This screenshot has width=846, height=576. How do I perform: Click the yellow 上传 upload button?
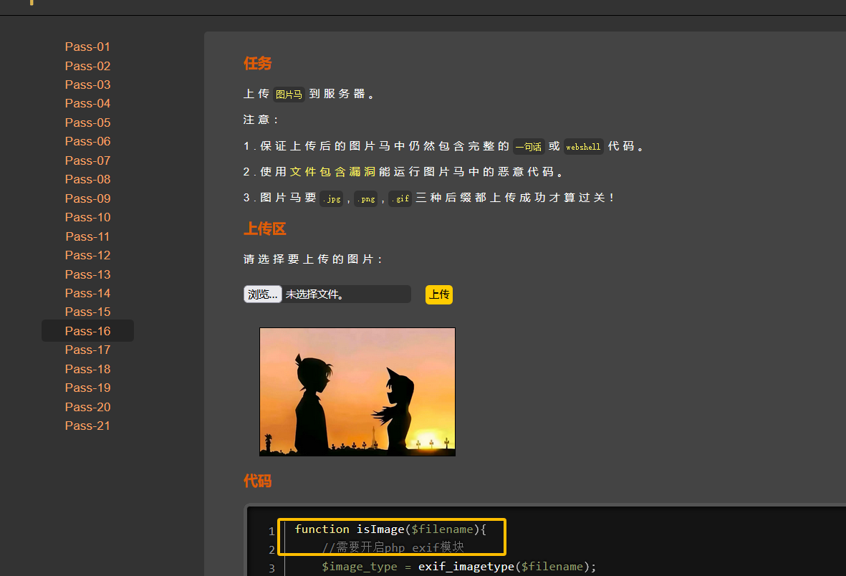pyautogui.click(x=438, y=294)
